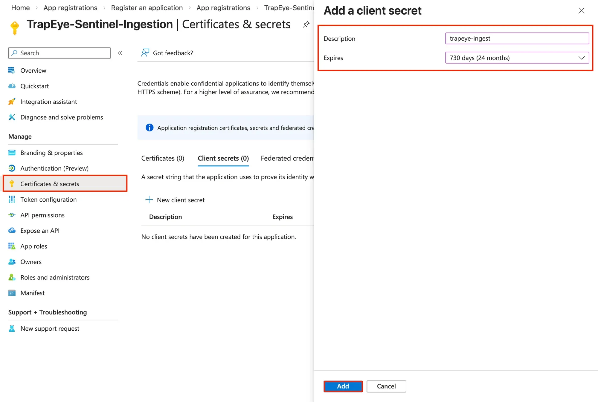Viewport: 598px width, 402px height.
Task: Click the Support + Troubleshooting heading
Action: click(48, 312)
